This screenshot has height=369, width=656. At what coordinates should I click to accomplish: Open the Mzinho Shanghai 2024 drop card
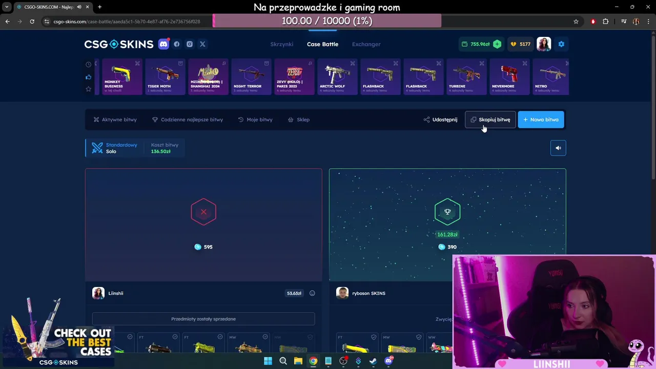208,77
